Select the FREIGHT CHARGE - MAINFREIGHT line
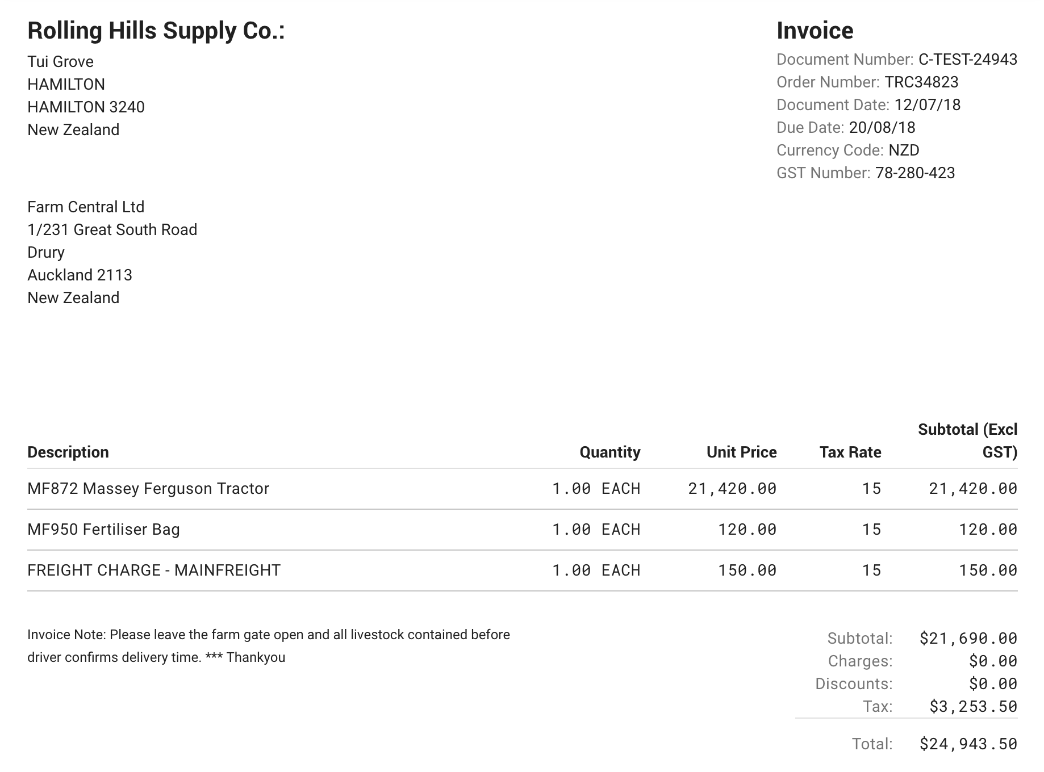The height and width of the screenshot is (772, 1044). (154, 570)
